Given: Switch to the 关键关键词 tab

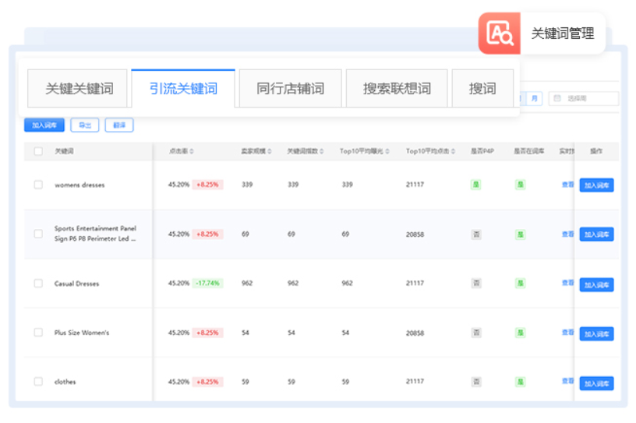Looking at the screenshot, I should (77, 88).
